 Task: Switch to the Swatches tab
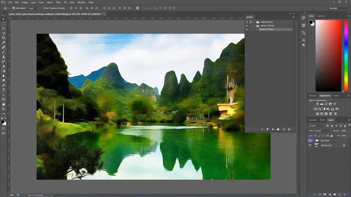tap(321, 16)
